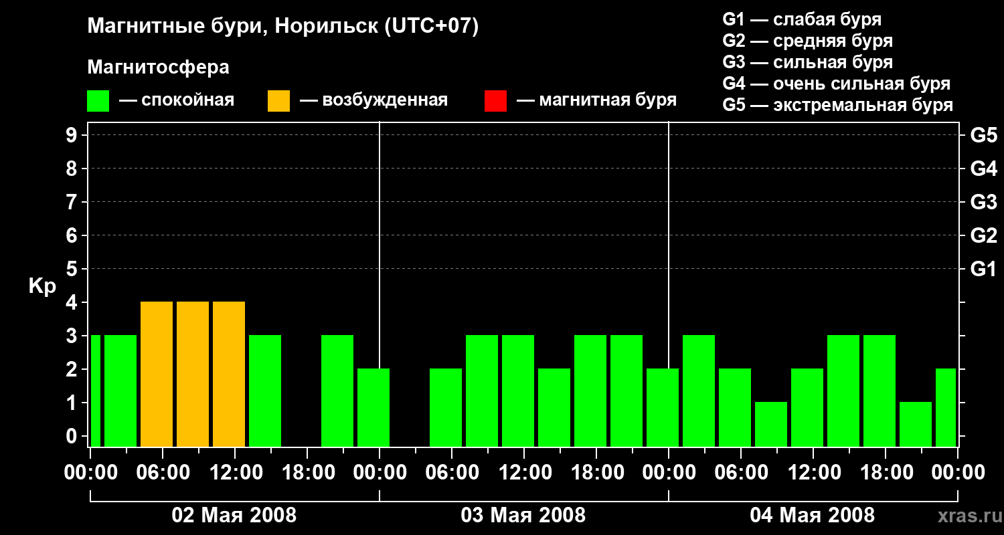Select the 'G2 — средняя буря' legend line
1004x535 pixels.
coord(808,41)
